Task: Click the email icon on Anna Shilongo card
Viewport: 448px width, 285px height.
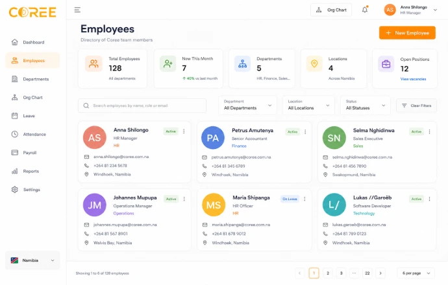Action: [86, 157]
